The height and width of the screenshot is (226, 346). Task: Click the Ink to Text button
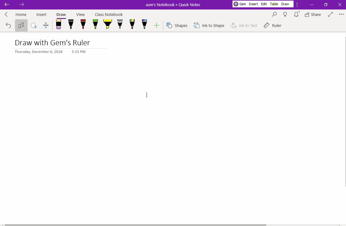[244, 25]
